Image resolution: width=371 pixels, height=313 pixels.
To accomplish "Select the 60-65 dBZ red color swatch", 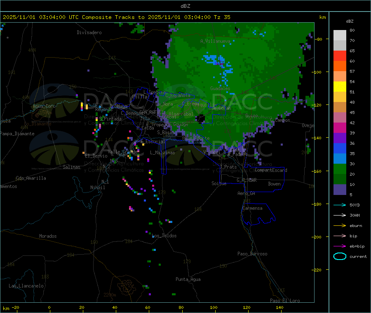I will (340, 56).
